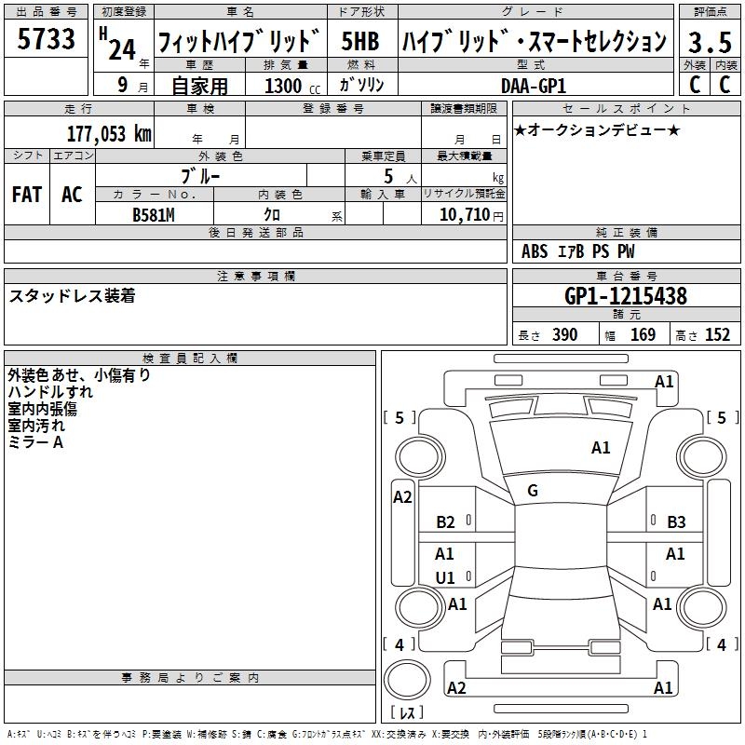This screenshot has width=745, height=745.
Task: Click the overall score 3.5
Action: pos(710,42)
